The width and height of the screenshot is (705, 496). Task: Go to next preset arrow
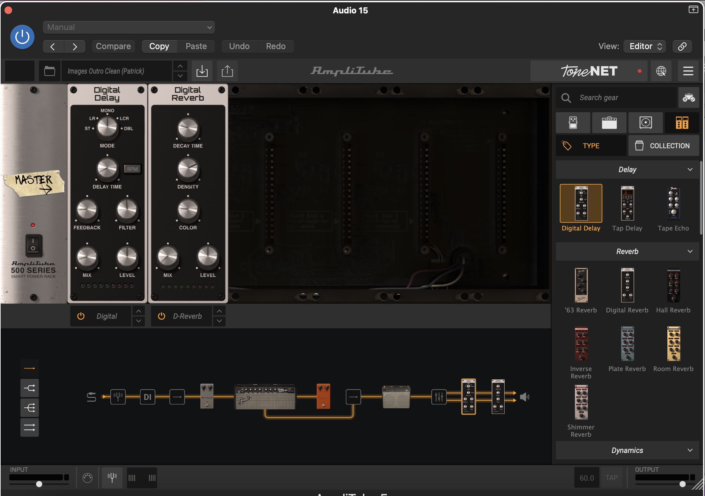[75, 47]
